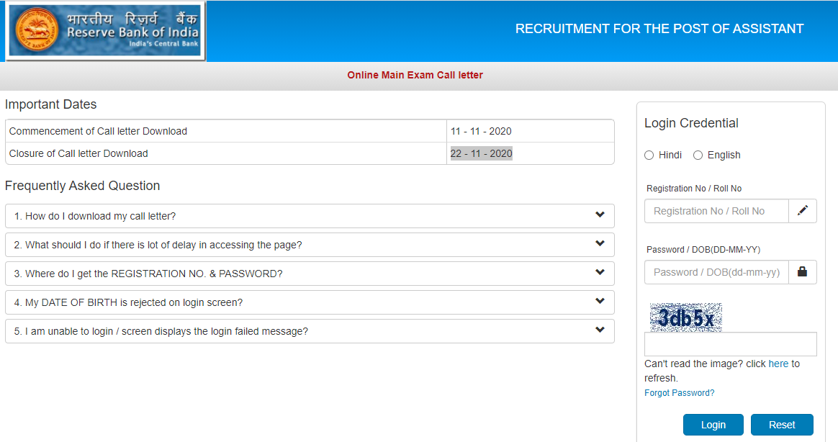Image resolution: width=838 pixels, height=442 pixels.
Task: Click the Reset button
Action: click(782, 425)
